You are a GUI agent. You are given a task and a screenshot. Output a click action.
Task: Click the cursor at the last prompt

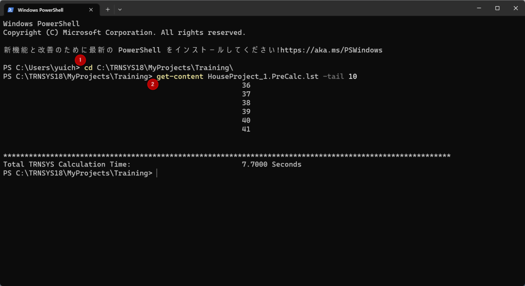point(157,173)
